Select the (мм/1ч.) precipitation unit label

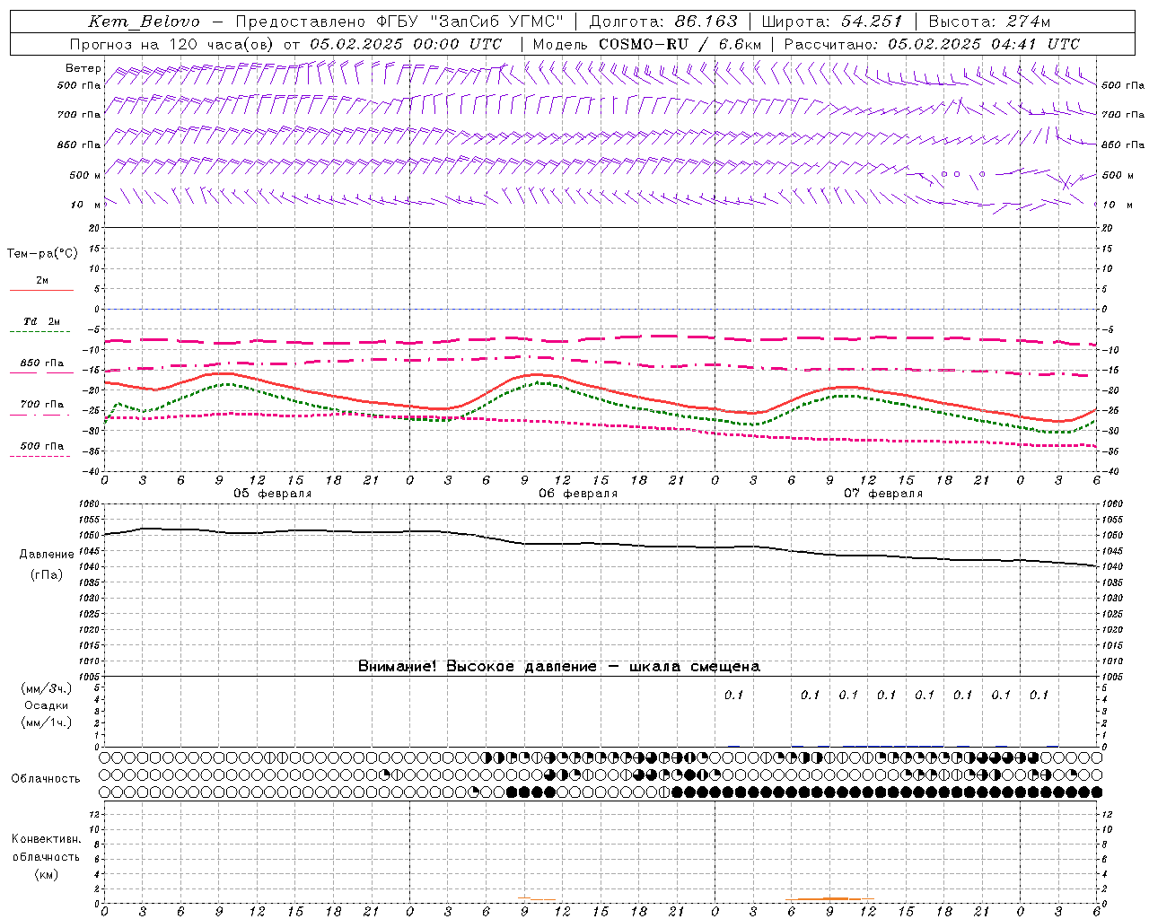[47, 722]
